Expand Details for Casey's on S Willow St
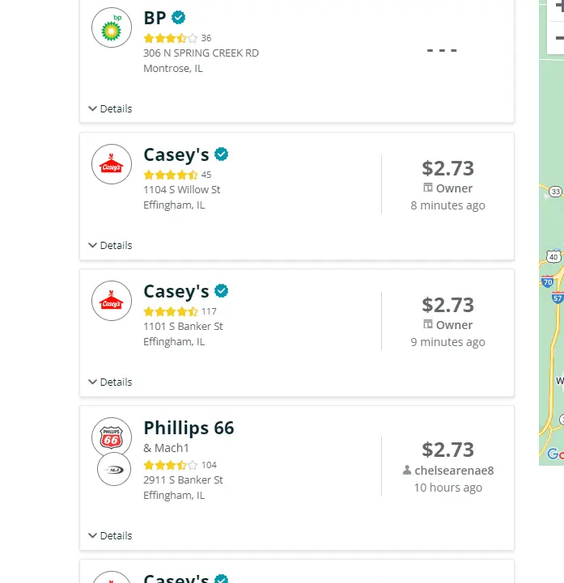The image size is (564, 583). (110, 245)
